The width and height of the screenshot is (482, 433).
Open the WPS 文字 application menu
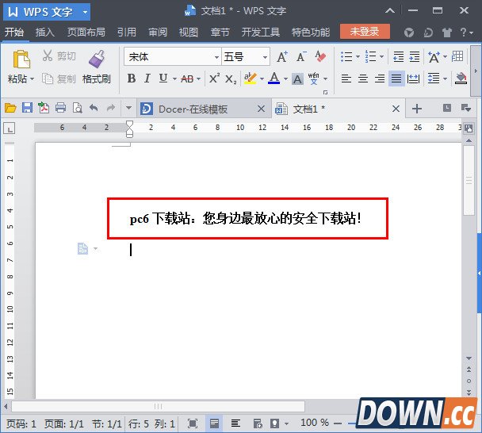click(x=47, y=12)
